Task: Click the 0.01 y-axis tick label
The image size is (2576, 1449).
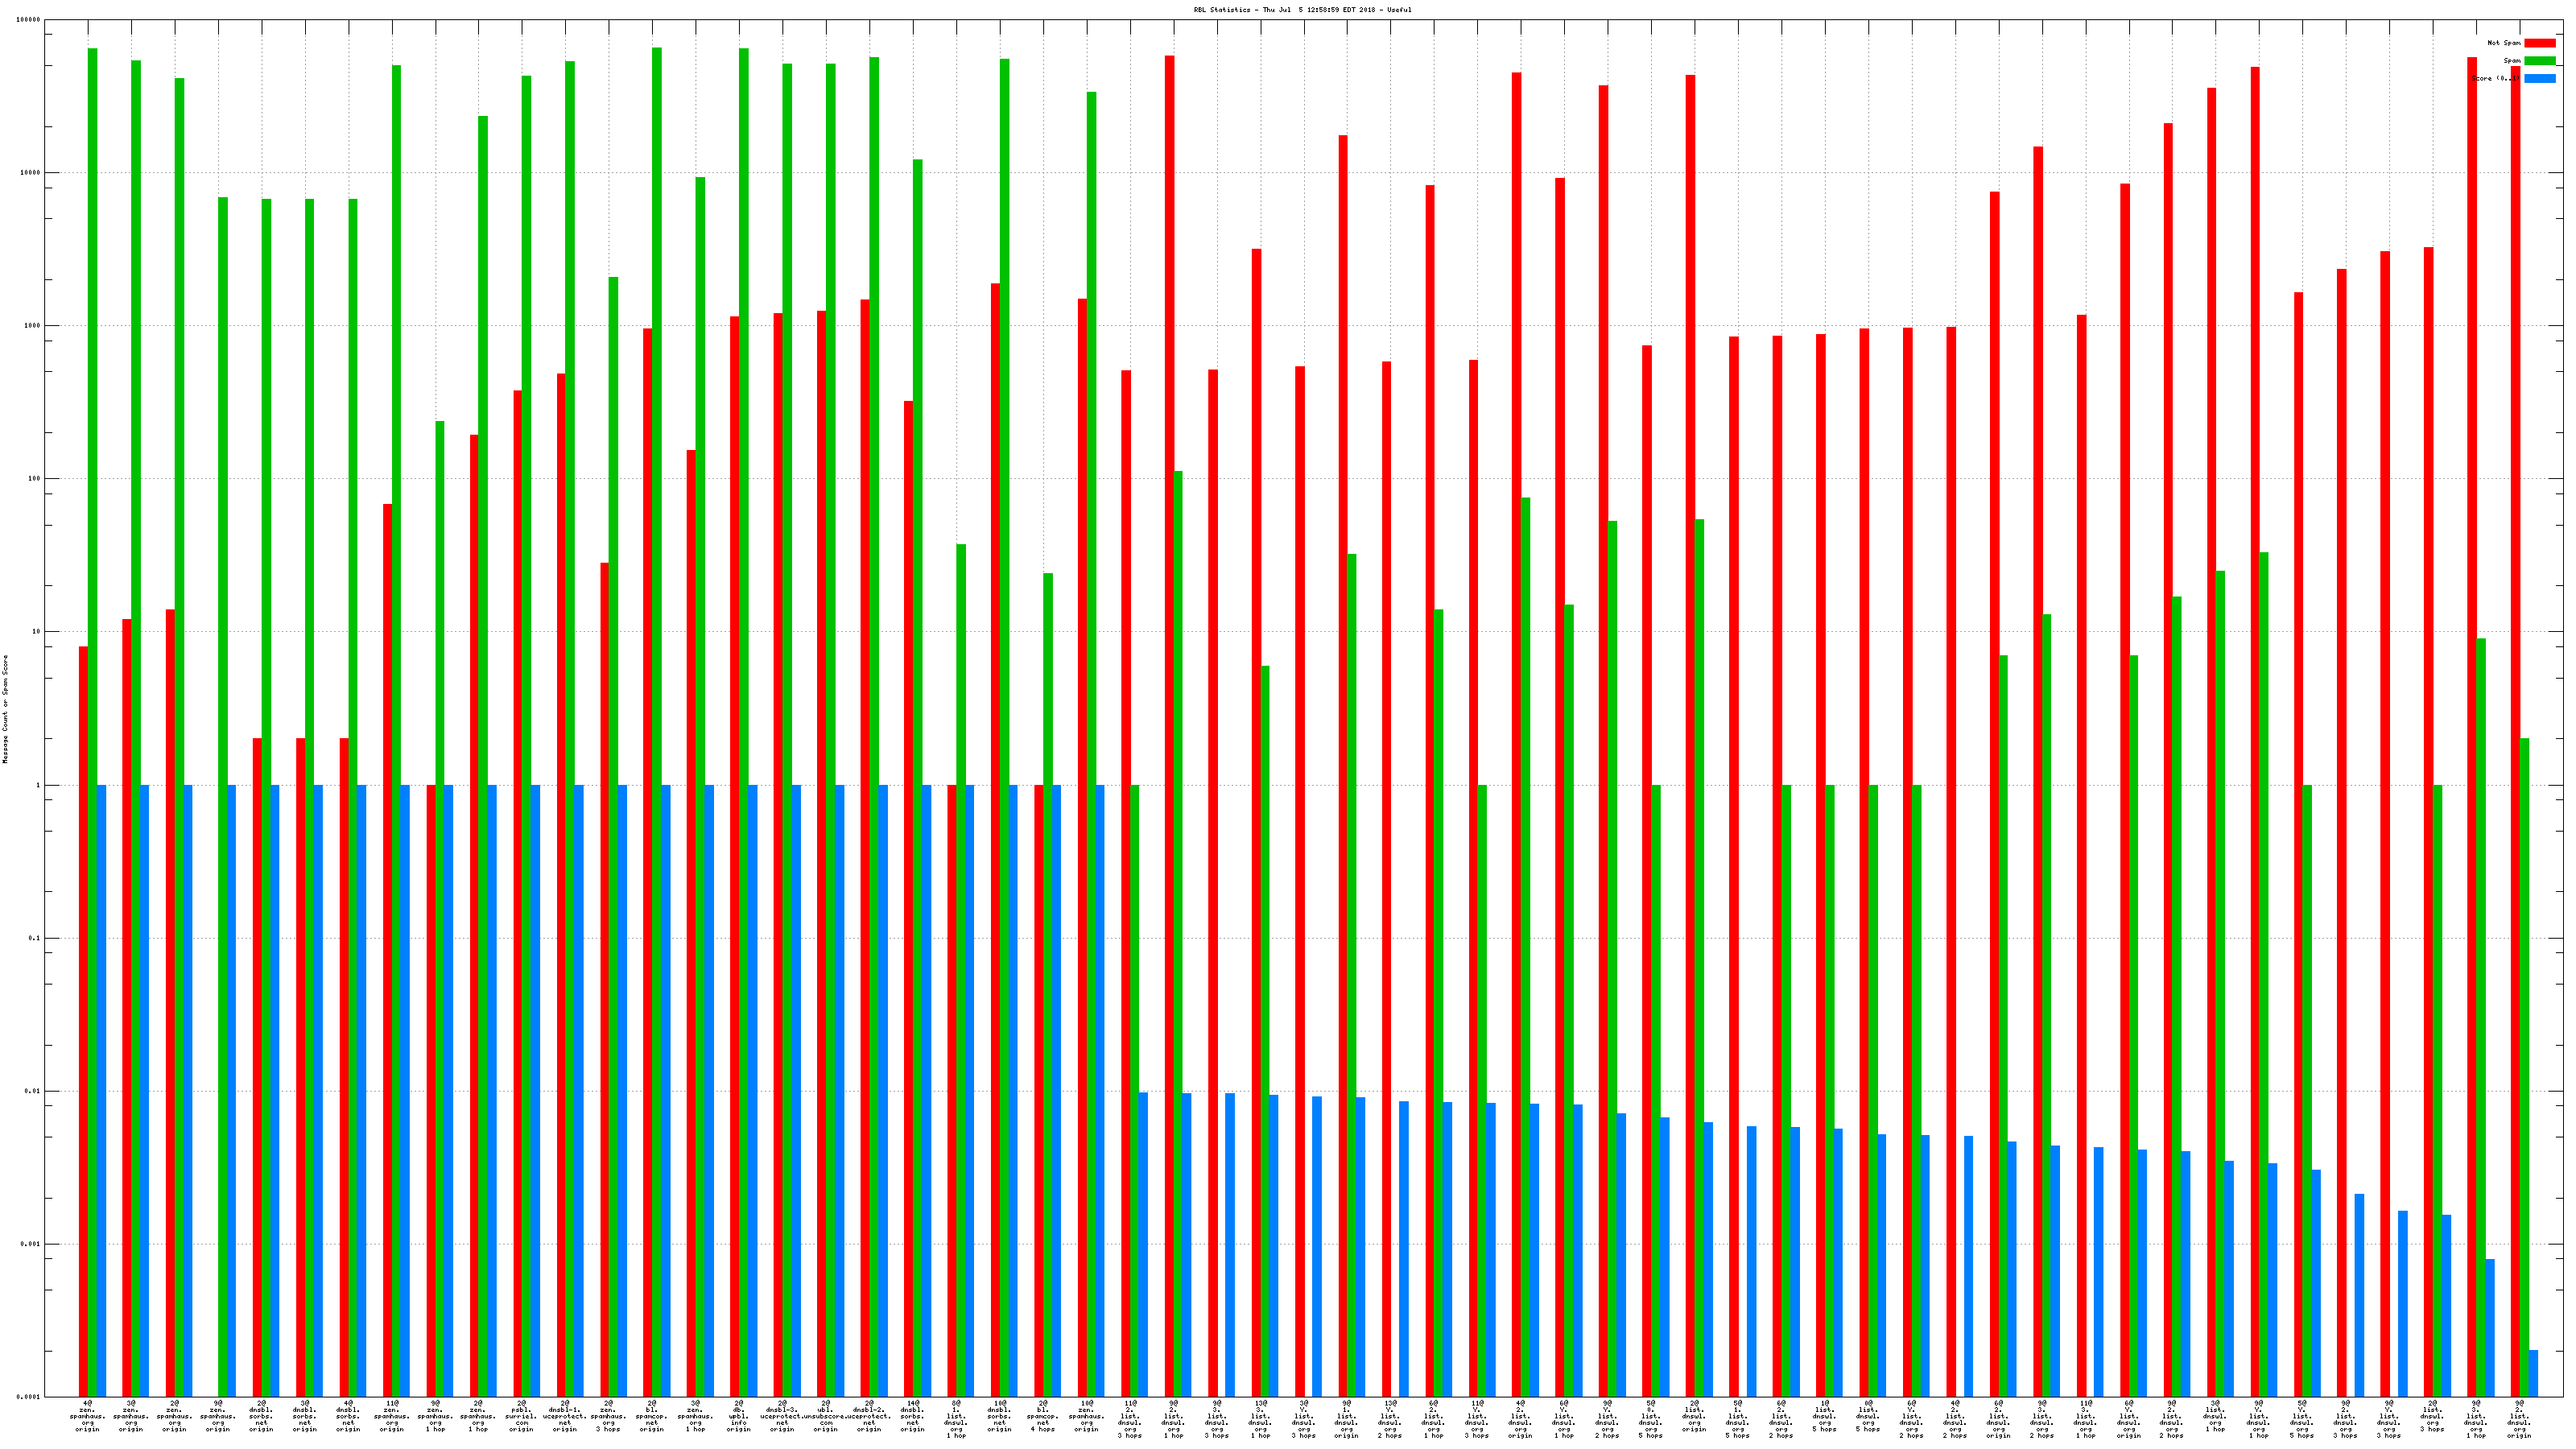Action: click(x=33, y=1091)
